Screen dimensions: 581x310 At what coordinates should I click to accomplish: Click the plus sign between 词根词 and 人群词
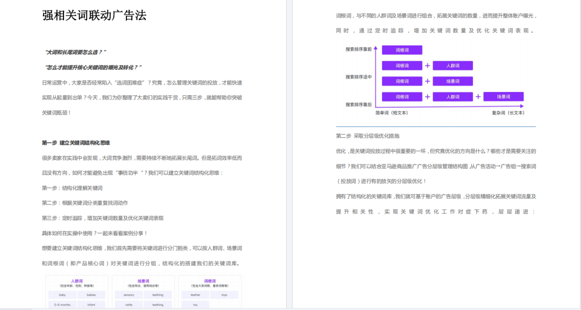click(x=427, y=66)
